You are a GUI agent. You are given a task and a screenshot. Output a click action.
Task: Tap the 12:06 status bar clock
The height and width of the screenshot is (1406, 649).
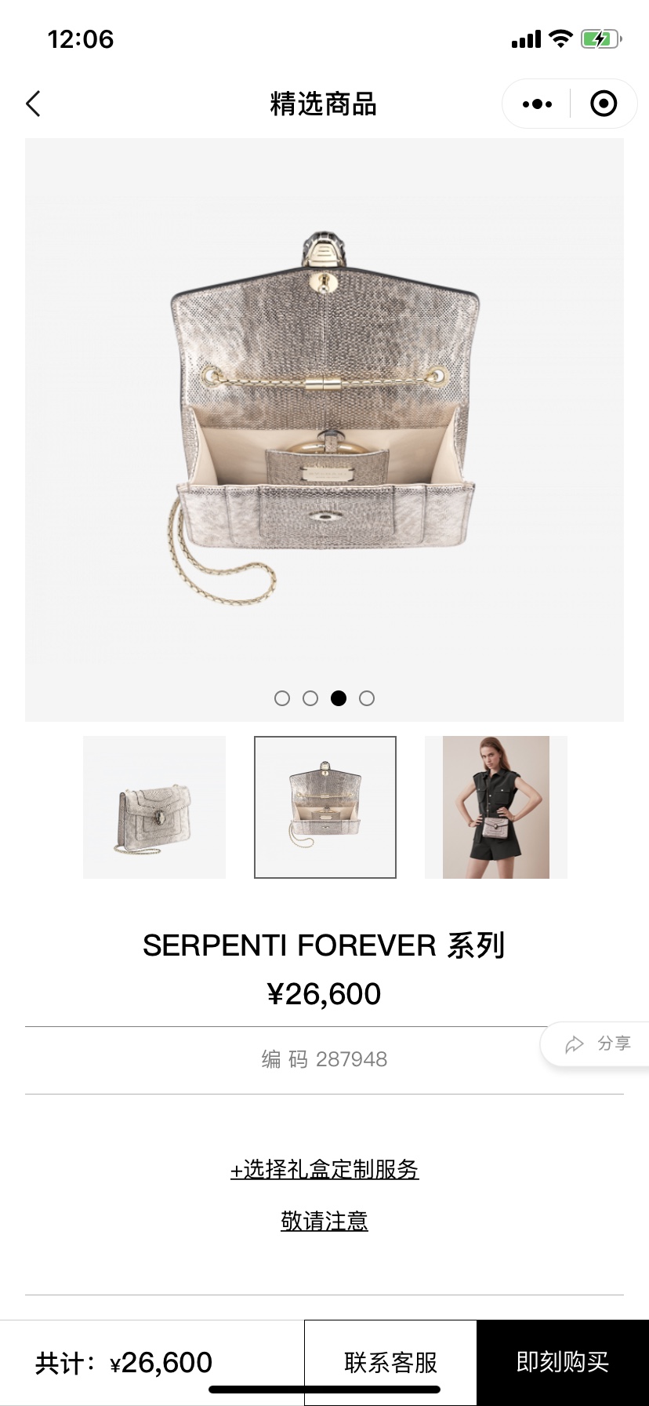pos(81,39)
